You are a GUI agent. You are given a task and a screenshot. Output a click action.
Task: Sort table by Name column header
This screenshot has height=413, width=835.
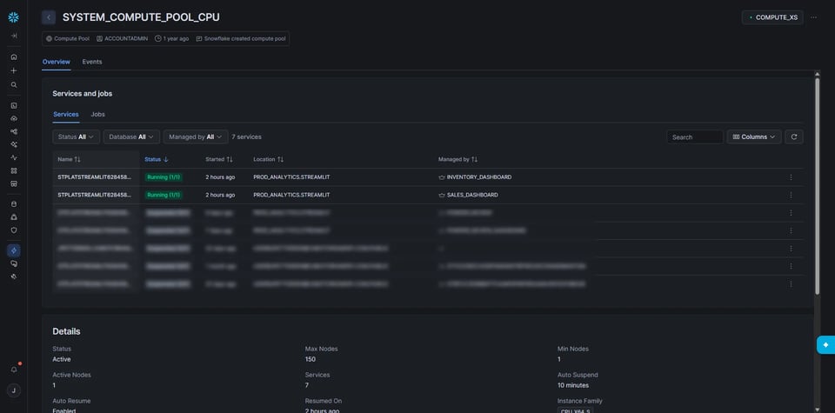coord(70,159)
